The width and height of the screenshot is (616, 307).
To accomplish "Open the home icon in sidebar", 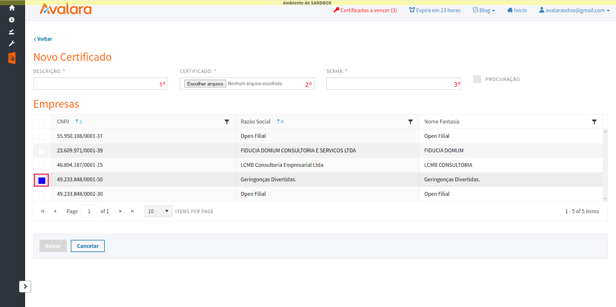I will (x=12, y=8).
